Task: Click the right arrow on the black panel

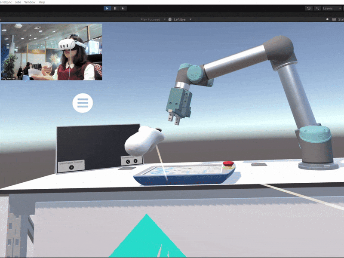Action: pyautogui.click(x=135, y=161)
